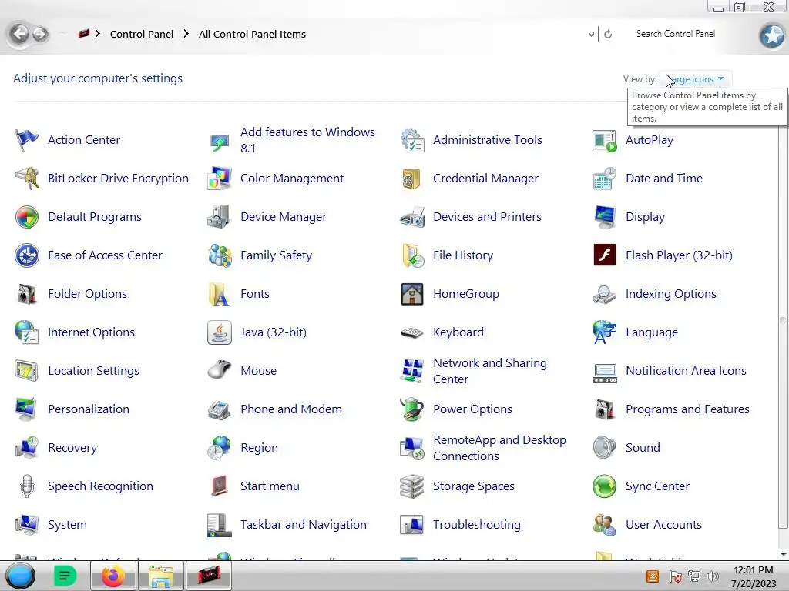Open the Taskbar and Navigation link
The height and width of the screenshot is (591, 789).
point(304,525)
